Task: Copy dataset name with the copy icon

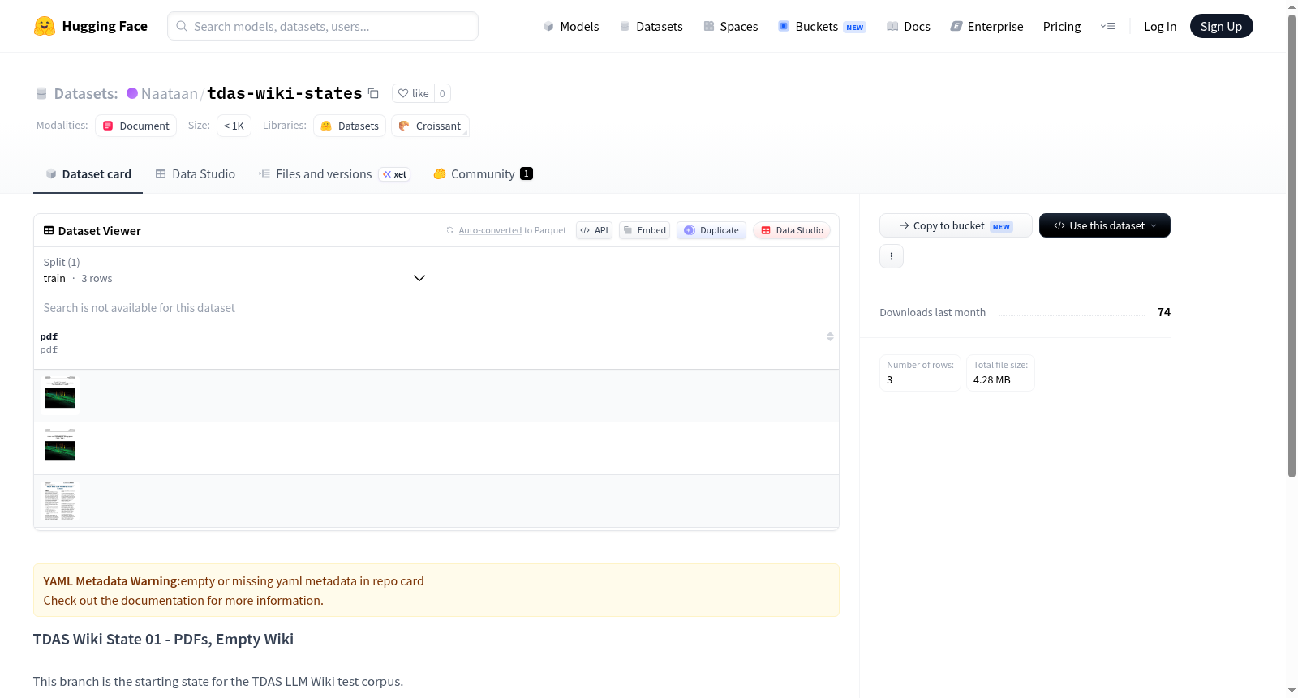Action: tap(373, 93)
